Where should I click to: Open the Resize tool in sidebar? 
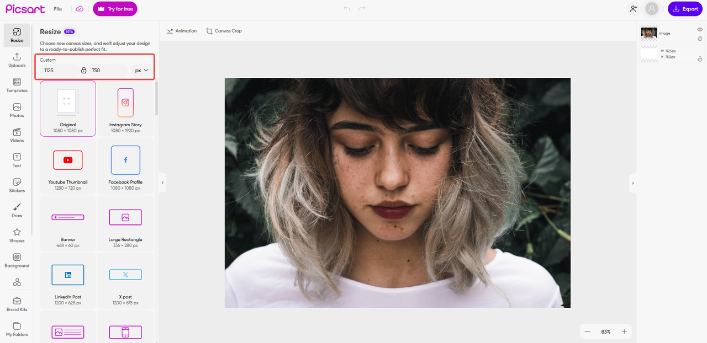[x=17, y=35]
